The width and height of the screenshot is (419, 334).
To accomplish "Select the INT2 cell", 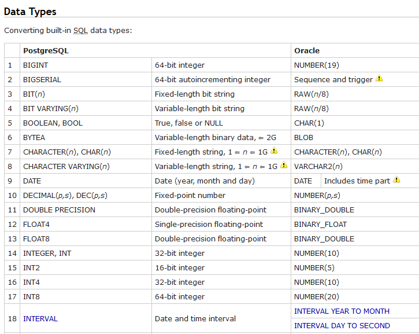I will (86, 267).
